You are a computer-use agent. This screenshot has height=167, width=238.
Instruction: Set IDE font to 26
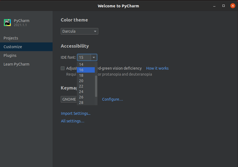click(86, 97)
